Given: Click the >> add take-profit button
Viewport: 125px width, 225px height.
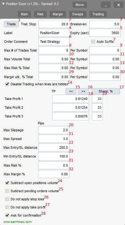Looking at the screenshot, I should coord(83,91).
